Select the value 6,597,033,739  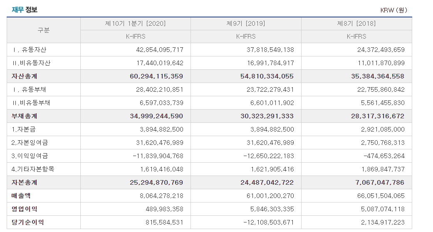161,103
